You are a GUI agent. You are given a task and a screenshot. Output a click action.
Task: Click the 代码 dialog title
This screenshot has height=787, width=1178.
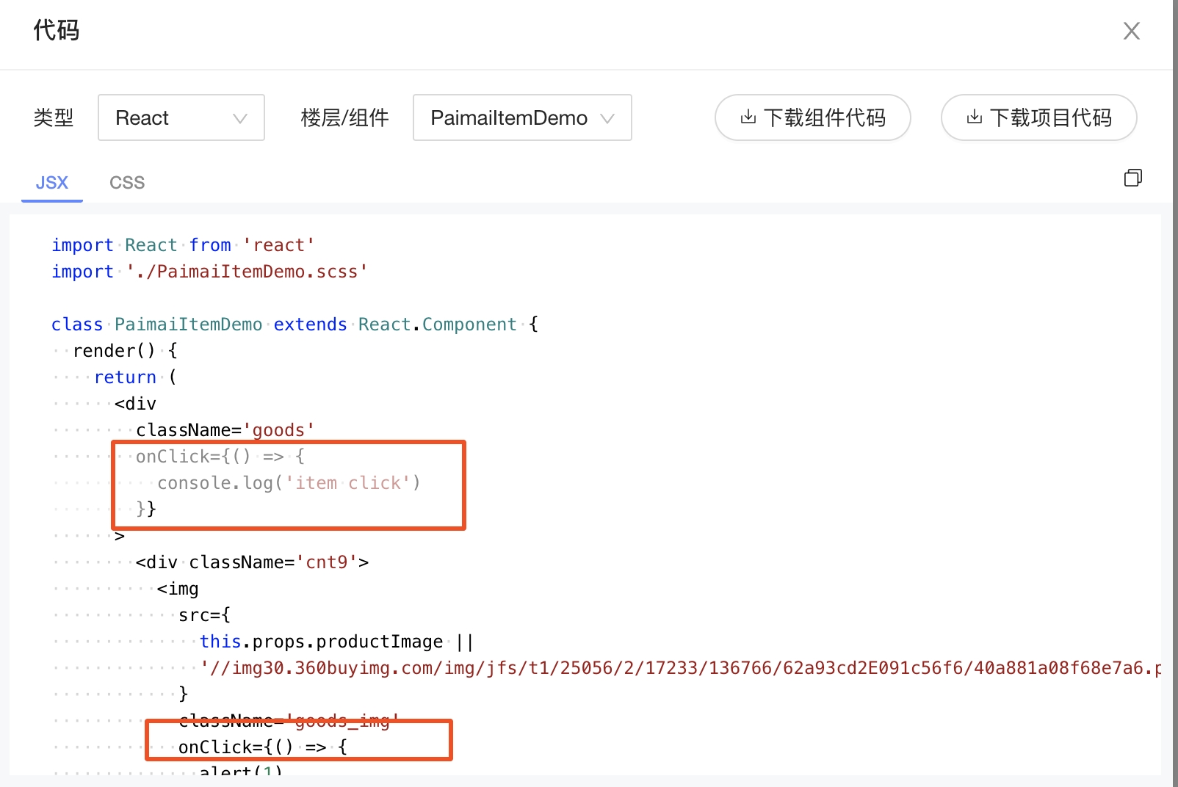pos(57,31)
